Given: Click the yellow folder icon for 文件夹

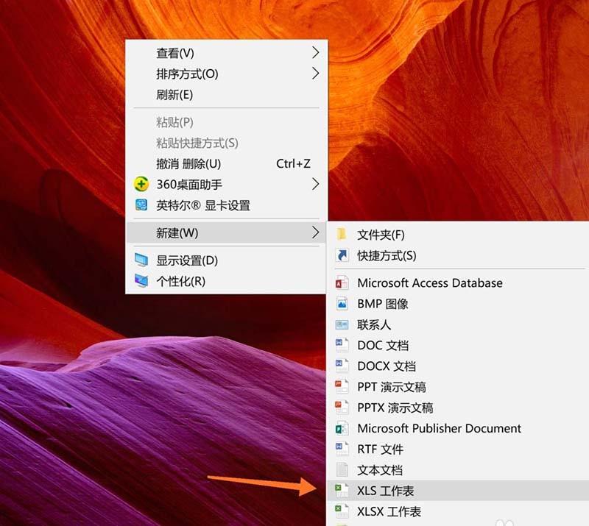Looking at the screenshot, I should pyautogui.click(x=341, y=235).
